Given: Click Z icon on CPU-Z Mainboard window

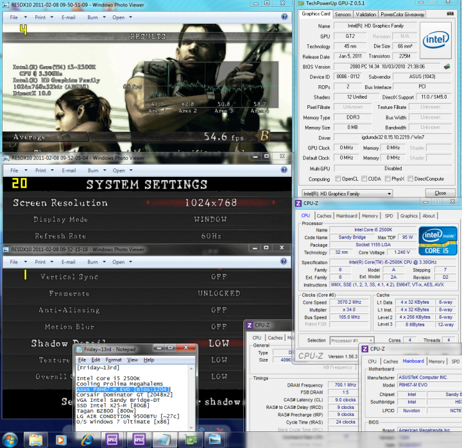Looking at the screenshot, I should coord(364,349).
